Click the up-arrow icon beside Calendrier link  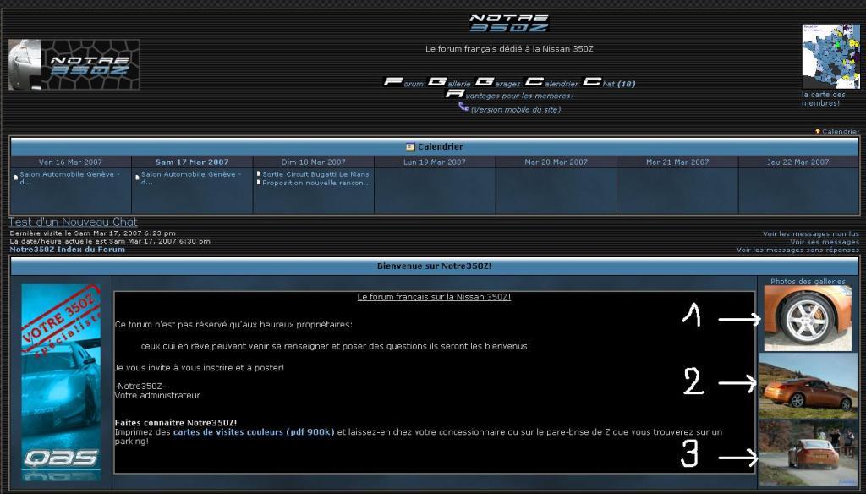coord(817,131)
